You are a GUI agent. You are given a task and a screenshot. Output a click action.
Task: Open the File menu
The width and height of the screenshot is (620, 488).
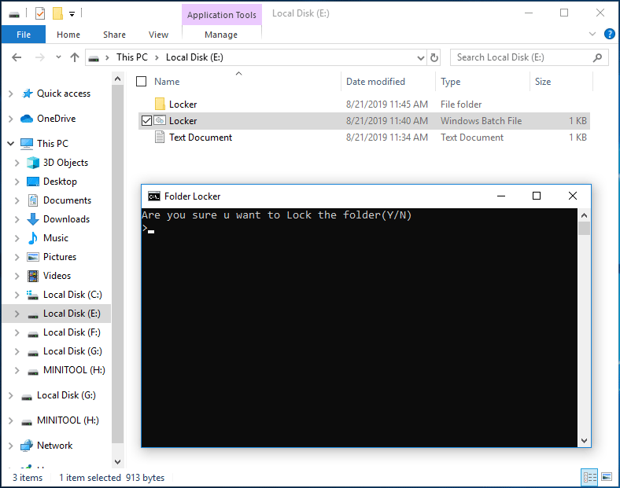tap(24, 35)
